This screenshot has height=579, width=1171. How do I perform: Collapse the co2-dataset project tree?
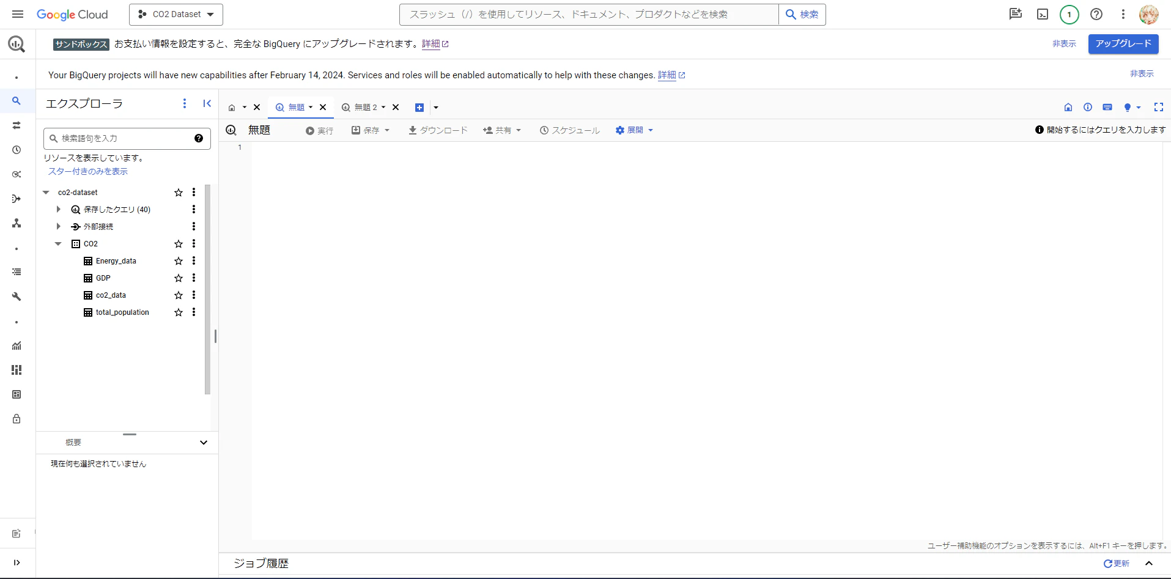(46, 193)
